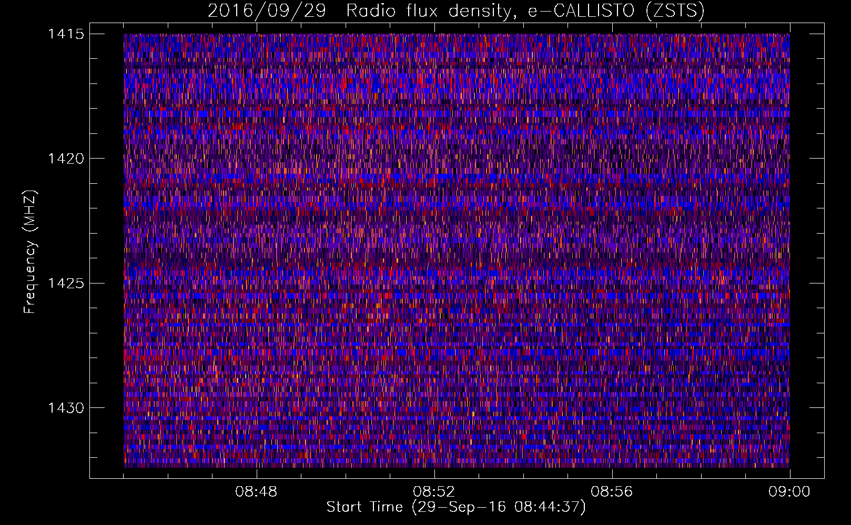The height and width of the screenshot is (525, 851).
Task: Click the 09:00 time axis label
Action: coord(789,492)
